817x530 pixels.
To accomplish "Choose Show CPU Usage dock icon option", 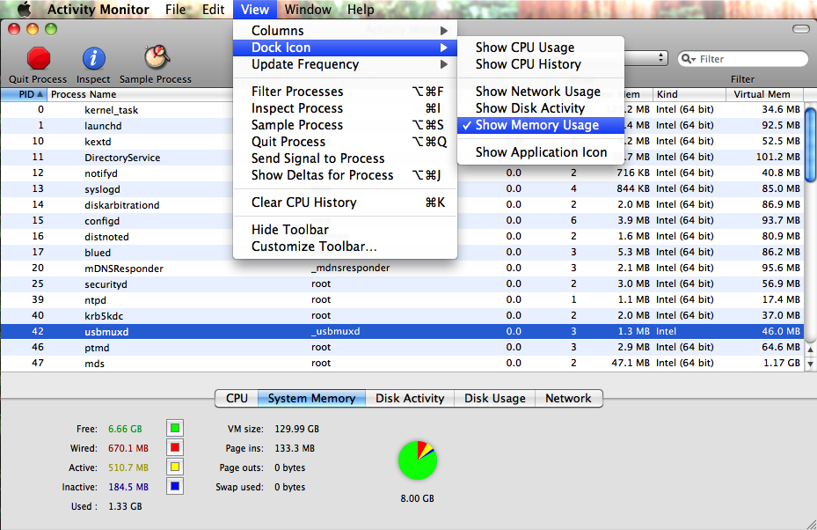I will pyautogui.click(x=540, y=48).
